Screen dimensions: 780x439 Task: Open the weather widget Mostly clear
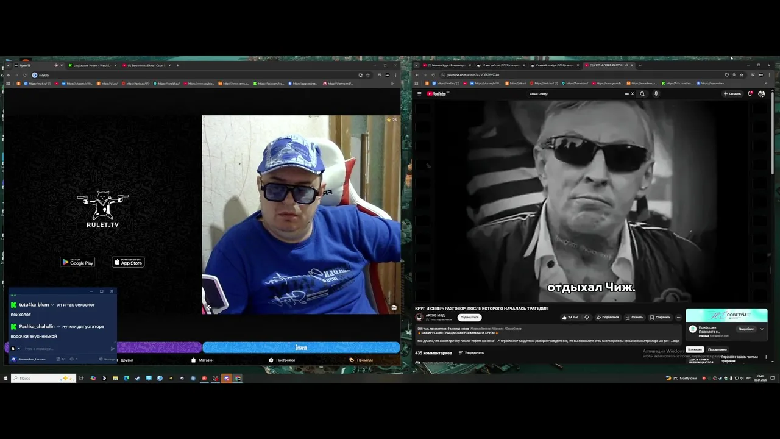[x=681, y=378]
